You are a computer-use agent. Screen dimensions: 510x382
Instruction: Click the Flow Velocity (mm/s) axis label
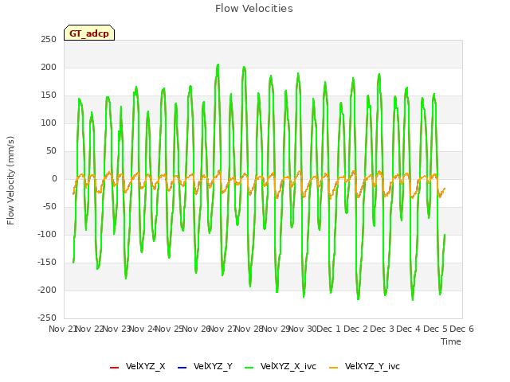coord(10,181)
